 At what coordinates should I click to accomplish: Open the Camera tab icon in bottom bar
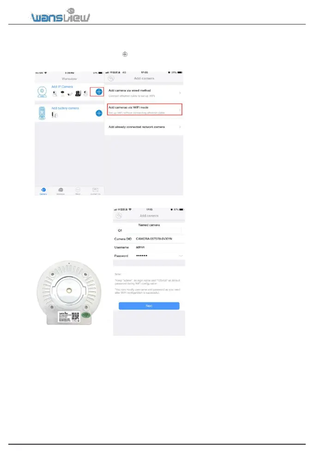43,191
